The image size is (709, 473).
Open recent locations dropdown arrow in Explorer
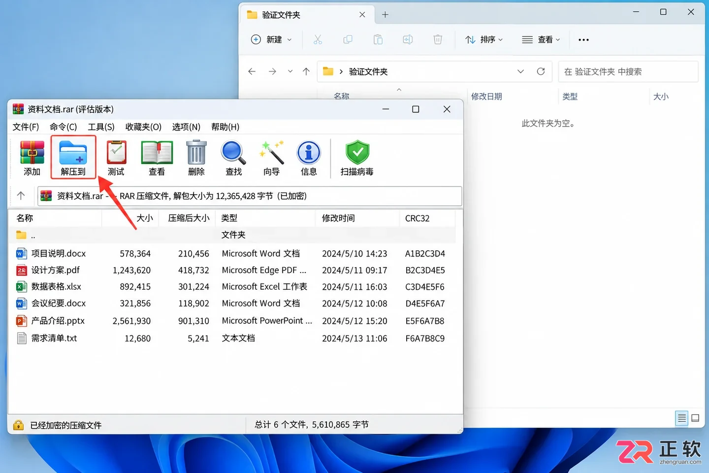coord(290,71)
